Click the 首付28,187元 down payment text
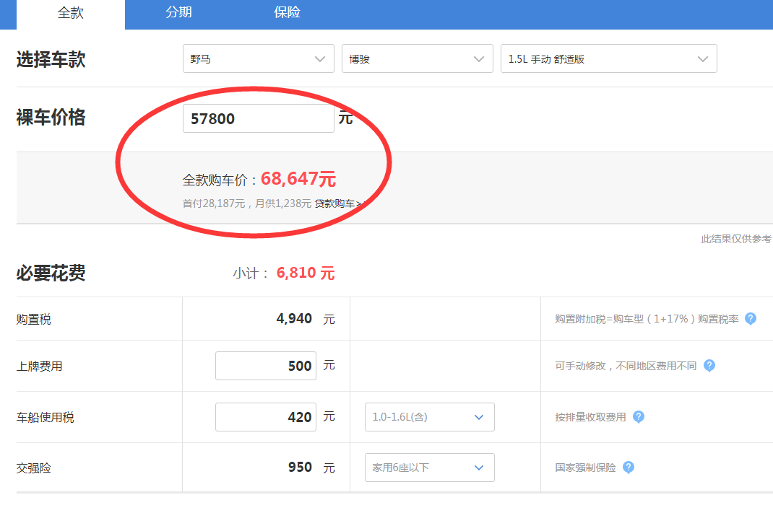Screen dimensions: 773x513 point(214,203)
